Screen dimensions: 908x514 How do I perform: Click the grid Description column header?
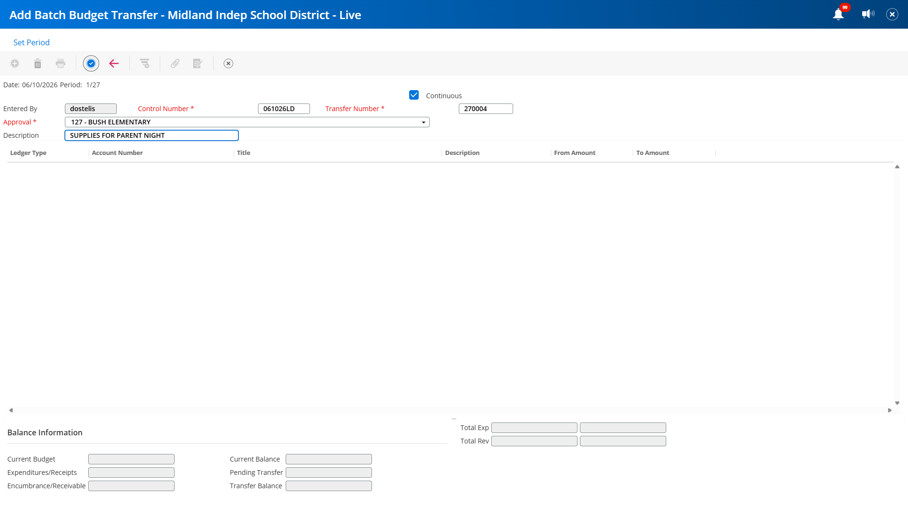pos(462,153)
